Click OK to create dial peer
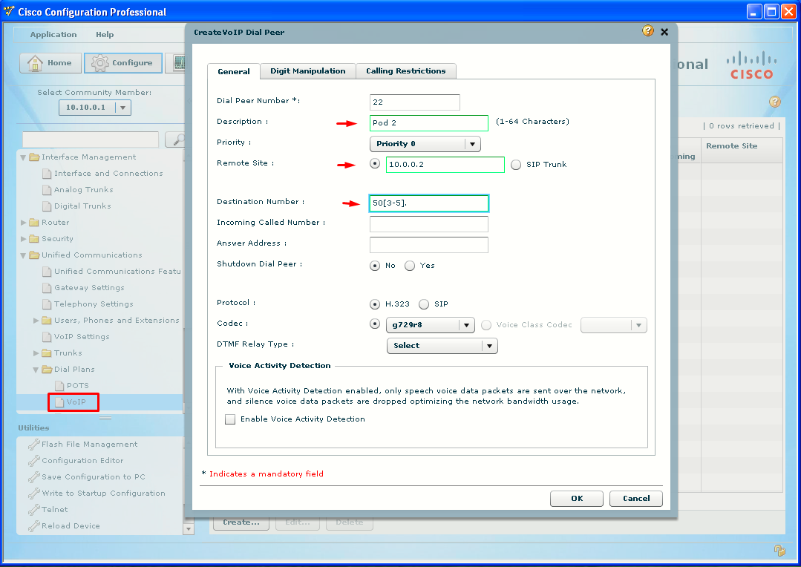 click(577, 499)
